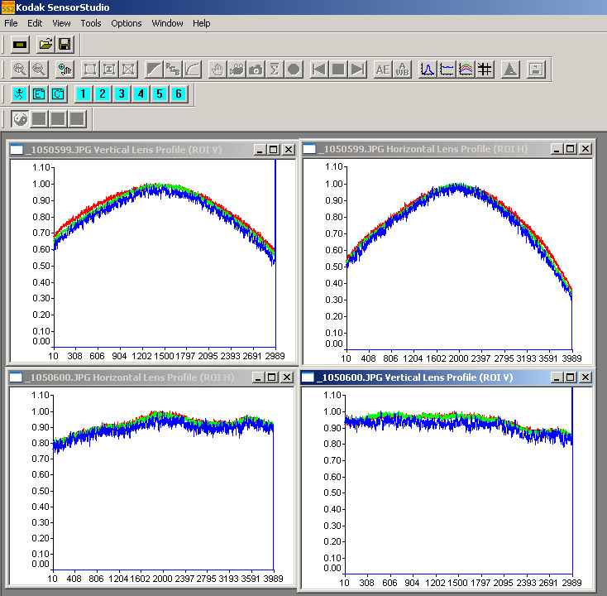
Task: Open the Options menu
Action: pyautogui.click(x=127, y=23)
